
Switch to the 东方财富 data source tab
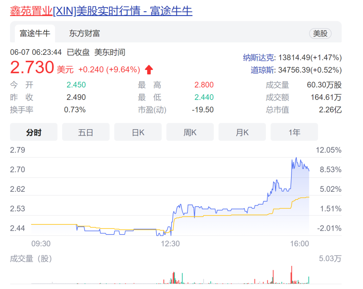coord(85,33)
